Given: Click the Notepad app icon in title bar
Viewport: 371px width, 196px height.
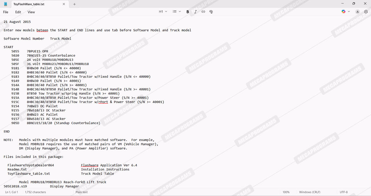Looking at the screenshot, I should click(5, 4).
